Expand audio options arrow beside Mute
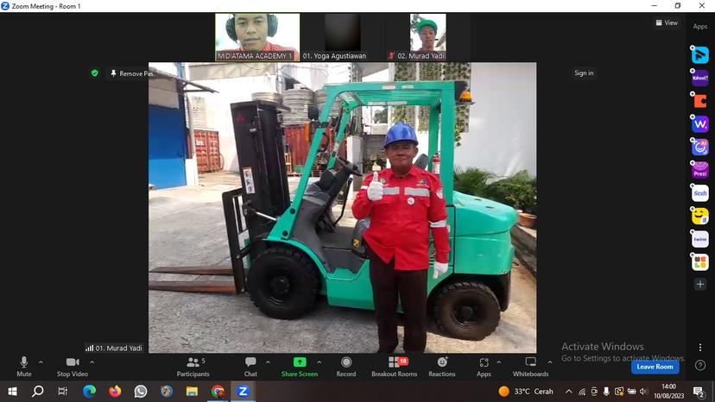The width and height of the screenshot is (715, 402). click(41, 362)
